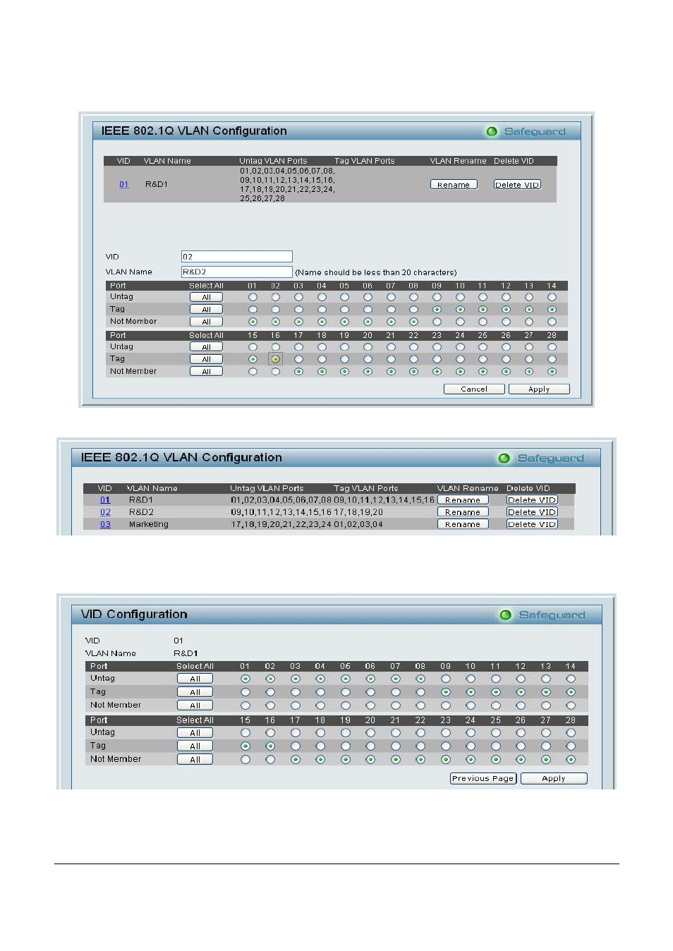In R&D2 form, click All for Not Member ports 01-14
Viewport: 673px width, 951px height.
(206, 322)
